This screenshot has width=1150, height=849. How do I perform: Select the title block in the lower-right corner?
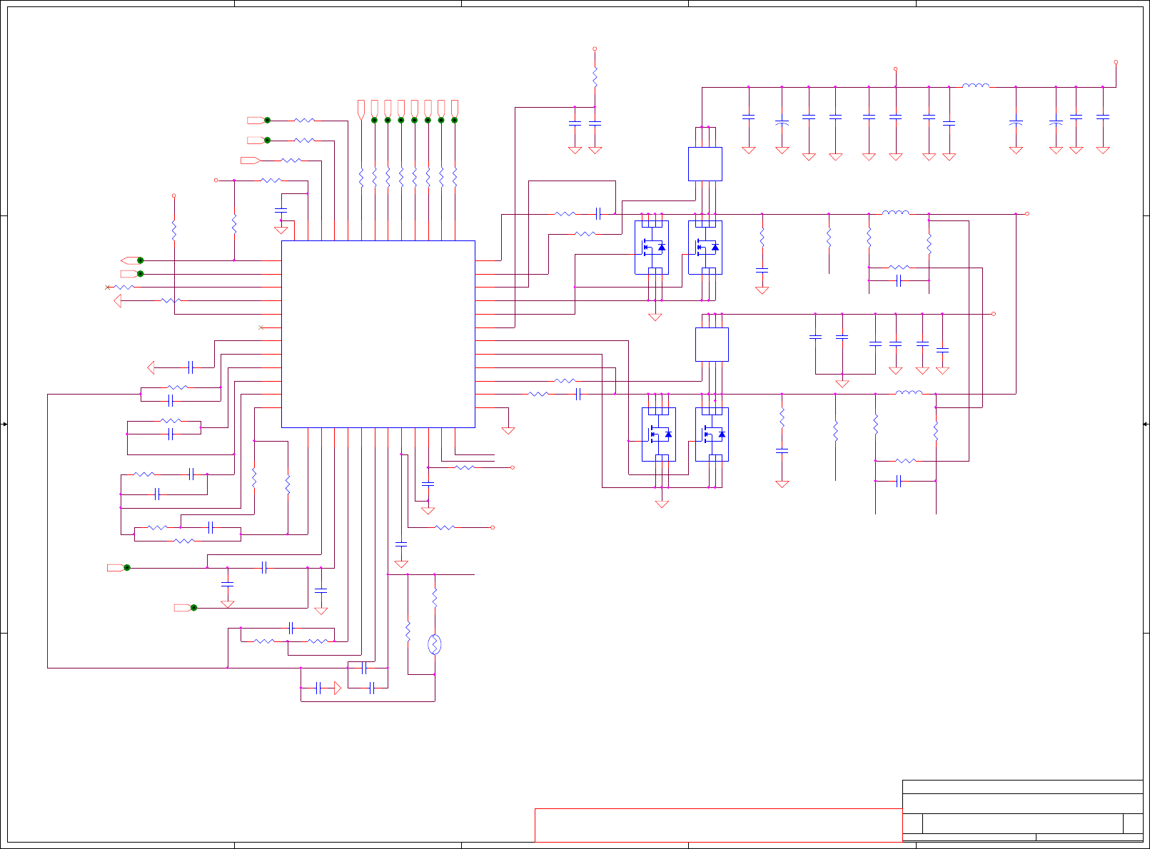[1022, 810]
